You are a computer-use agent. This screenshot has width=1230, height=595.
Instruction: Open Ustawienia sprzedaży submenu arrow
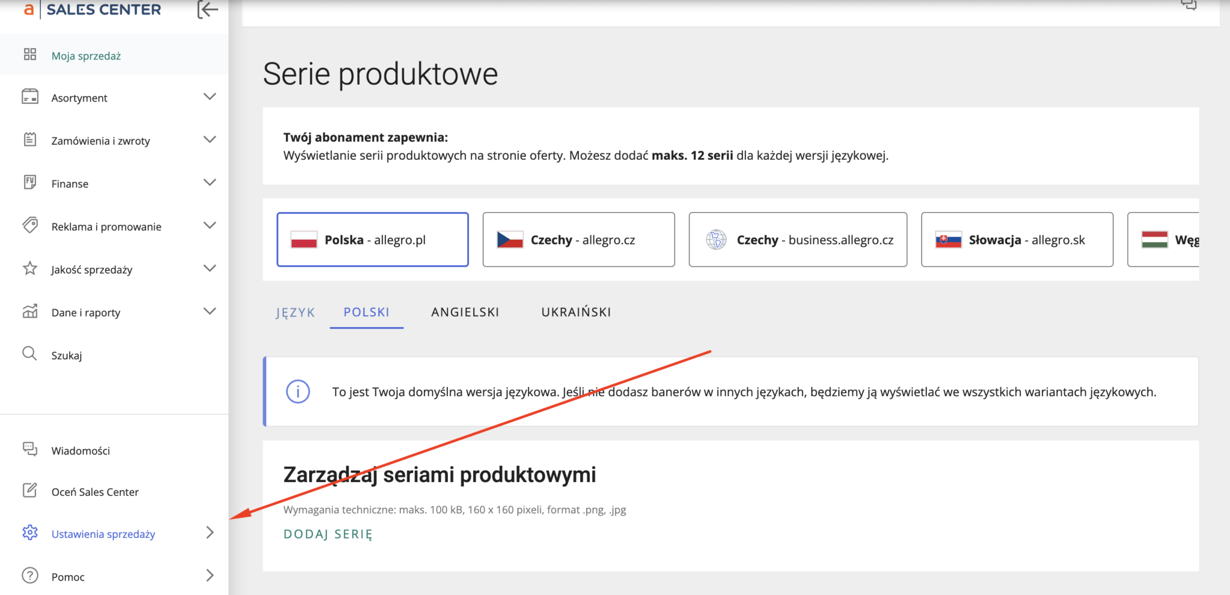coord(210,533)
